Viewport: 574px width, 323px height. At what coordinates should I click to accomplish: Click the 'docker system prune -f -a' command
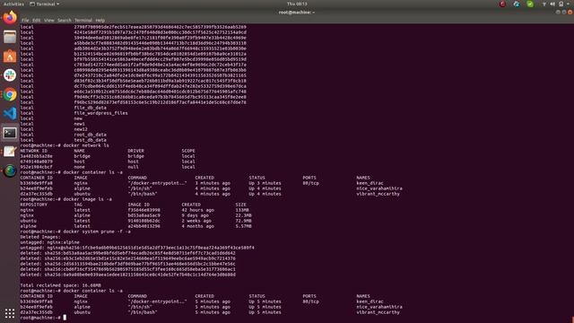(97, 231)
